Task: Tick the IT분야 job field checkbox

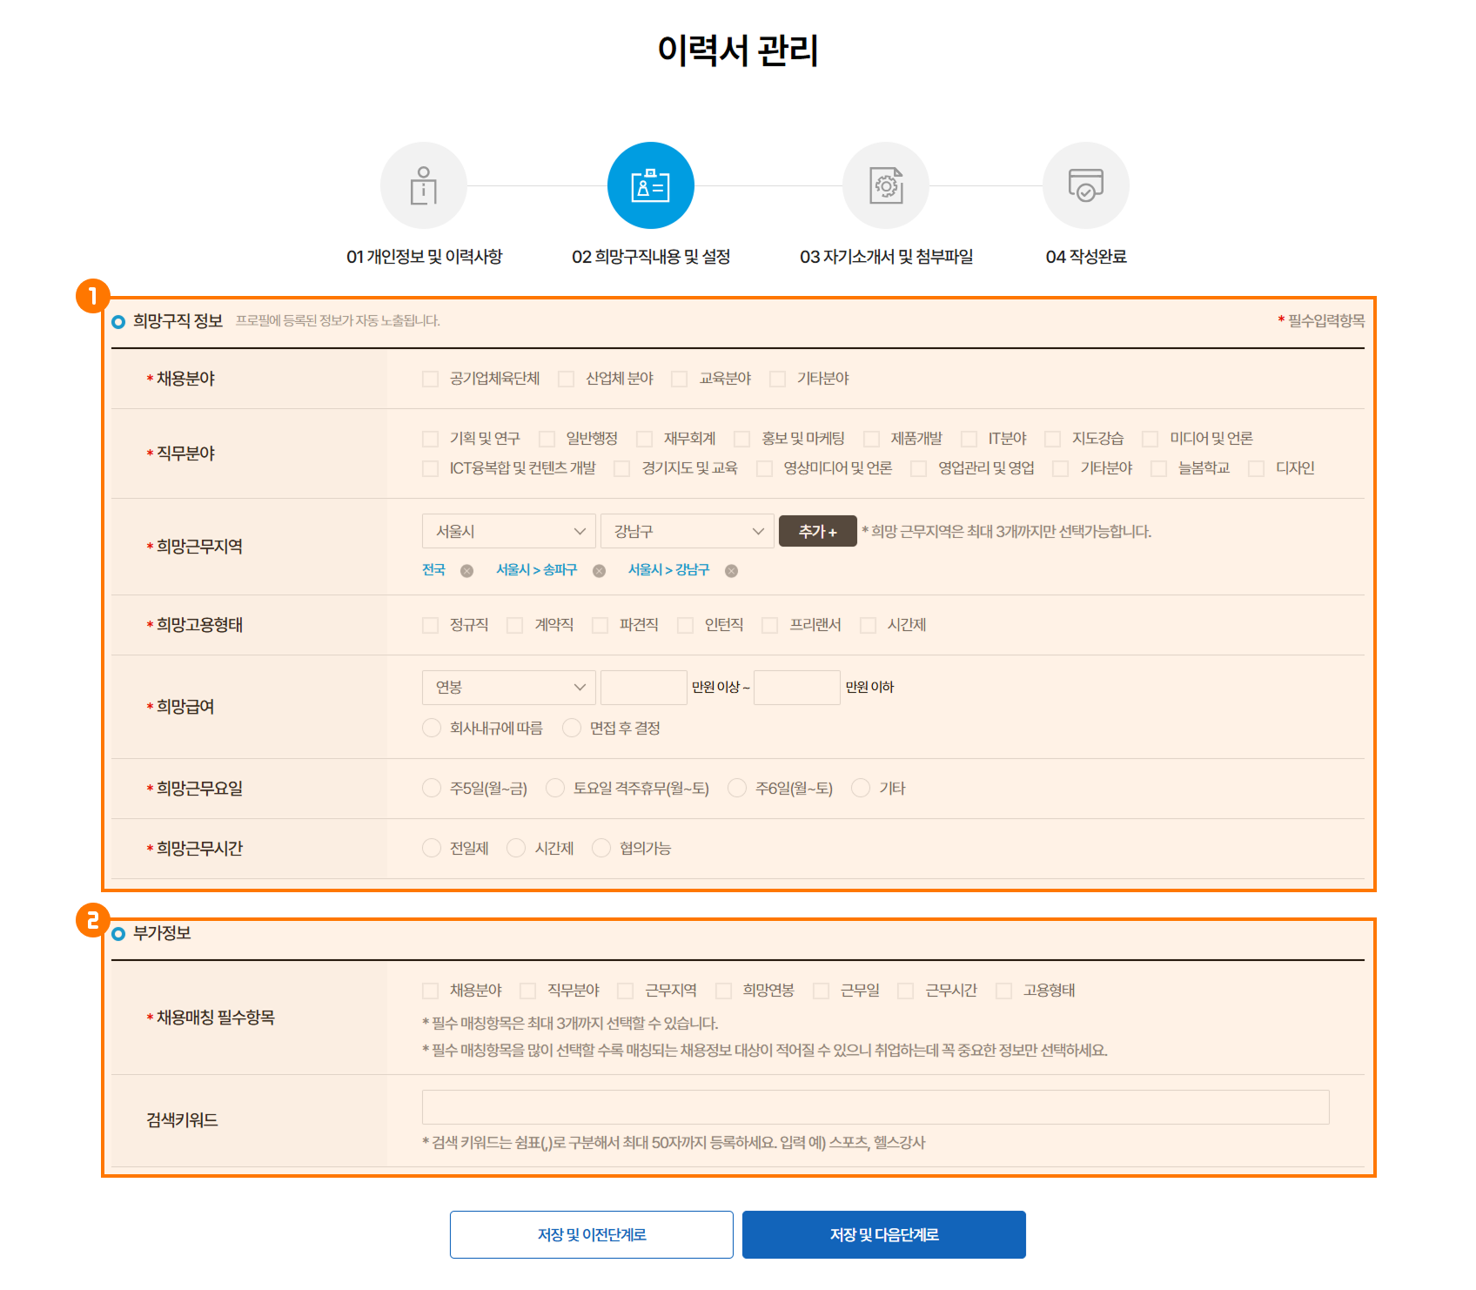Action: pyautogui.click(x=969, y=439)
